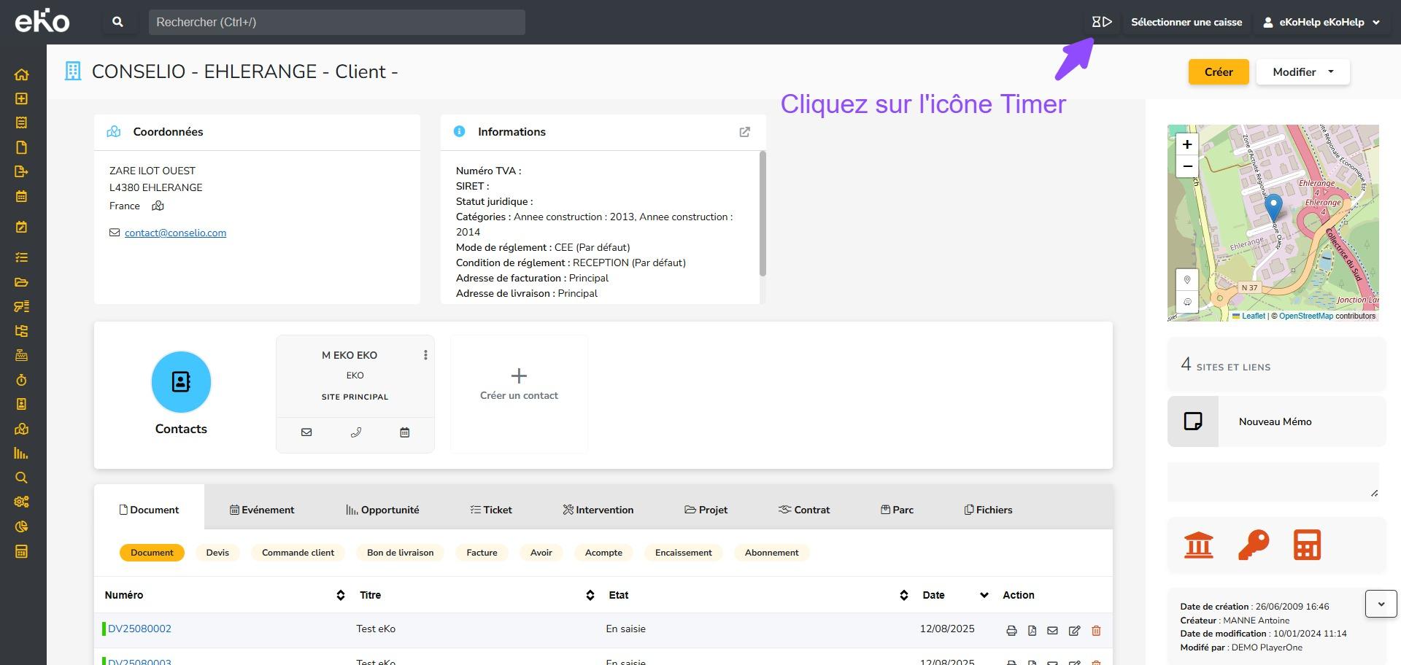Select the Devis filter pill
This screenshot has width=1401, height=665.
pos(217,553)
